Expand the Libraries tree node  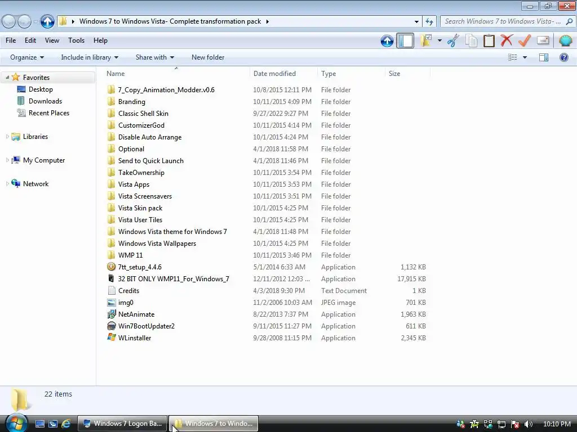tap(7, 136)
